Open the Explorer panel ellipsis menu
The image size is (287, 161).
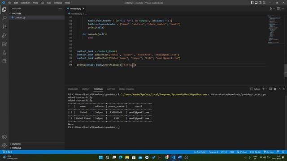[61, 8]
